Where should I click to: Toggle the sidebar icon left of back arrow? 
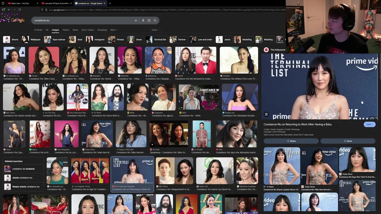[3, 10]
